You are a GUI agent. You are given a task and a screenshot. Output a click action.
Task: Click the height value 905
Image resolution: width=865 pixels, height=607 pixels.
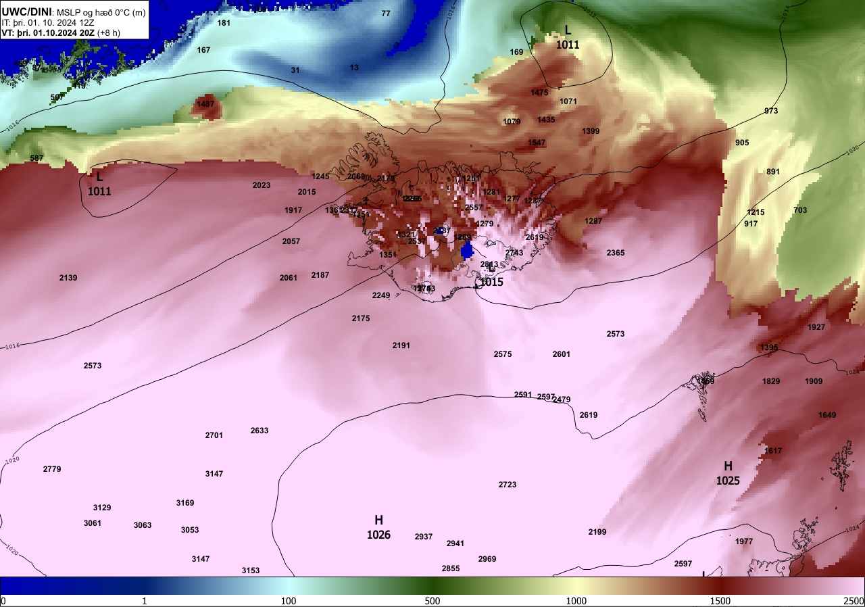click(742, 143)
